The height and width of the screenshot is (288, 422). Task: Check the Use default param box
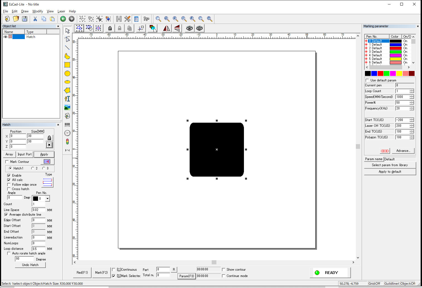pyautogui.click(x=367, y=80)
